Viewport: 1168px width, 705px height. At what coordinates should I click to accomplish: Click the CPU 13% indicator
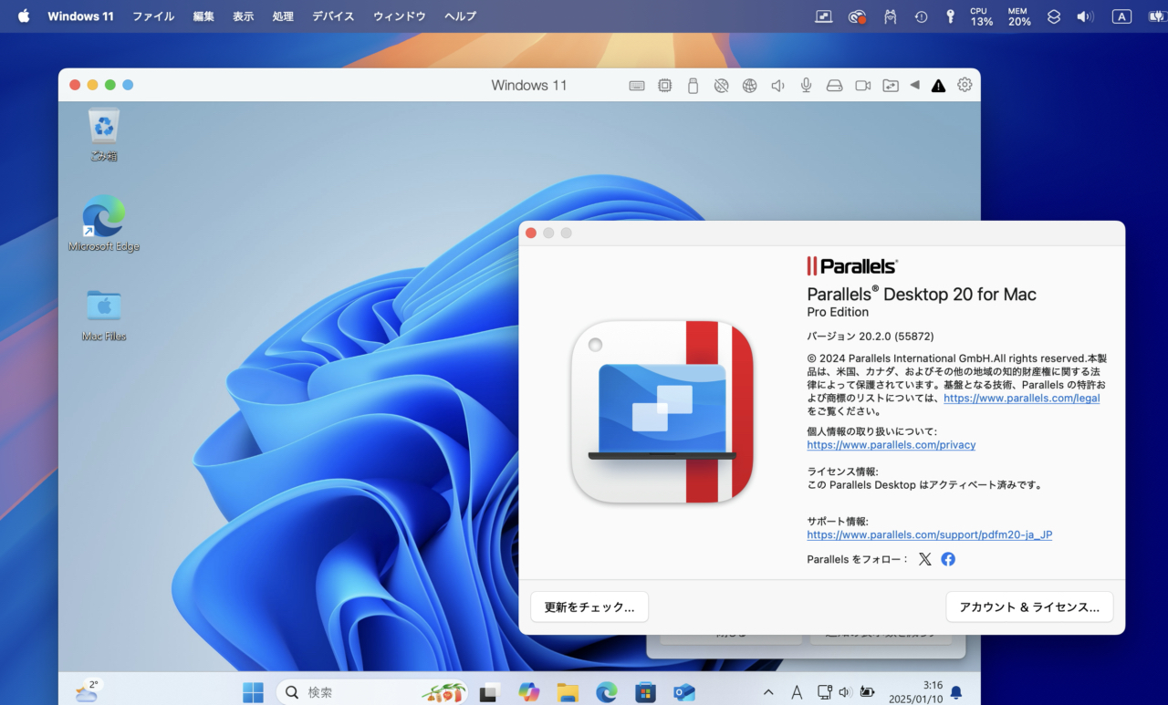[981, 16]
